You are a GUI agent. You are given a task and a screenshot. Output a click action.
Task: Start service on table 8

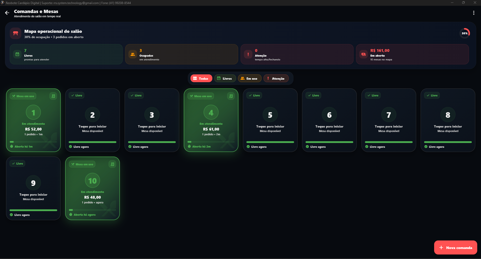448,120
